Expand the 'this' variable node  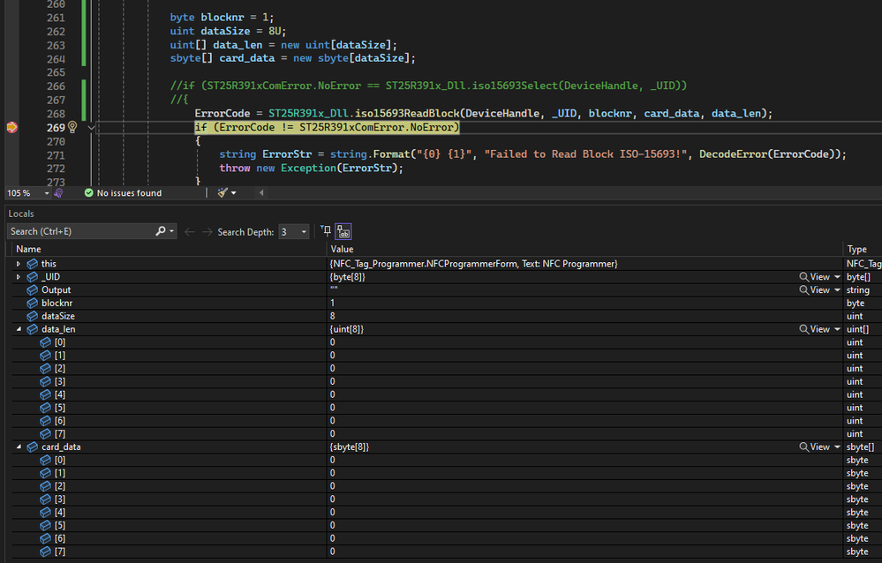click(19, 264)
